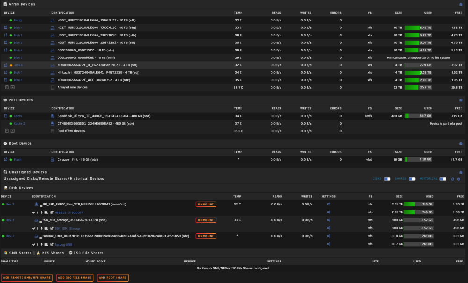468x283 pixels.
Task: Open dashboard icon in Array Devices header
Action: point(461,4)
